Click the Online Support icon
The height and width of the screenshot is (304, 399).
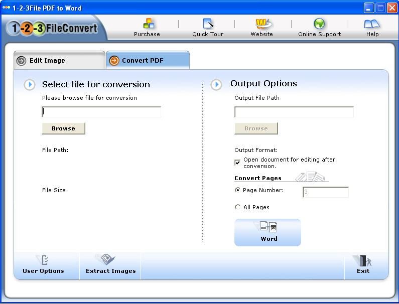point(319,24)
